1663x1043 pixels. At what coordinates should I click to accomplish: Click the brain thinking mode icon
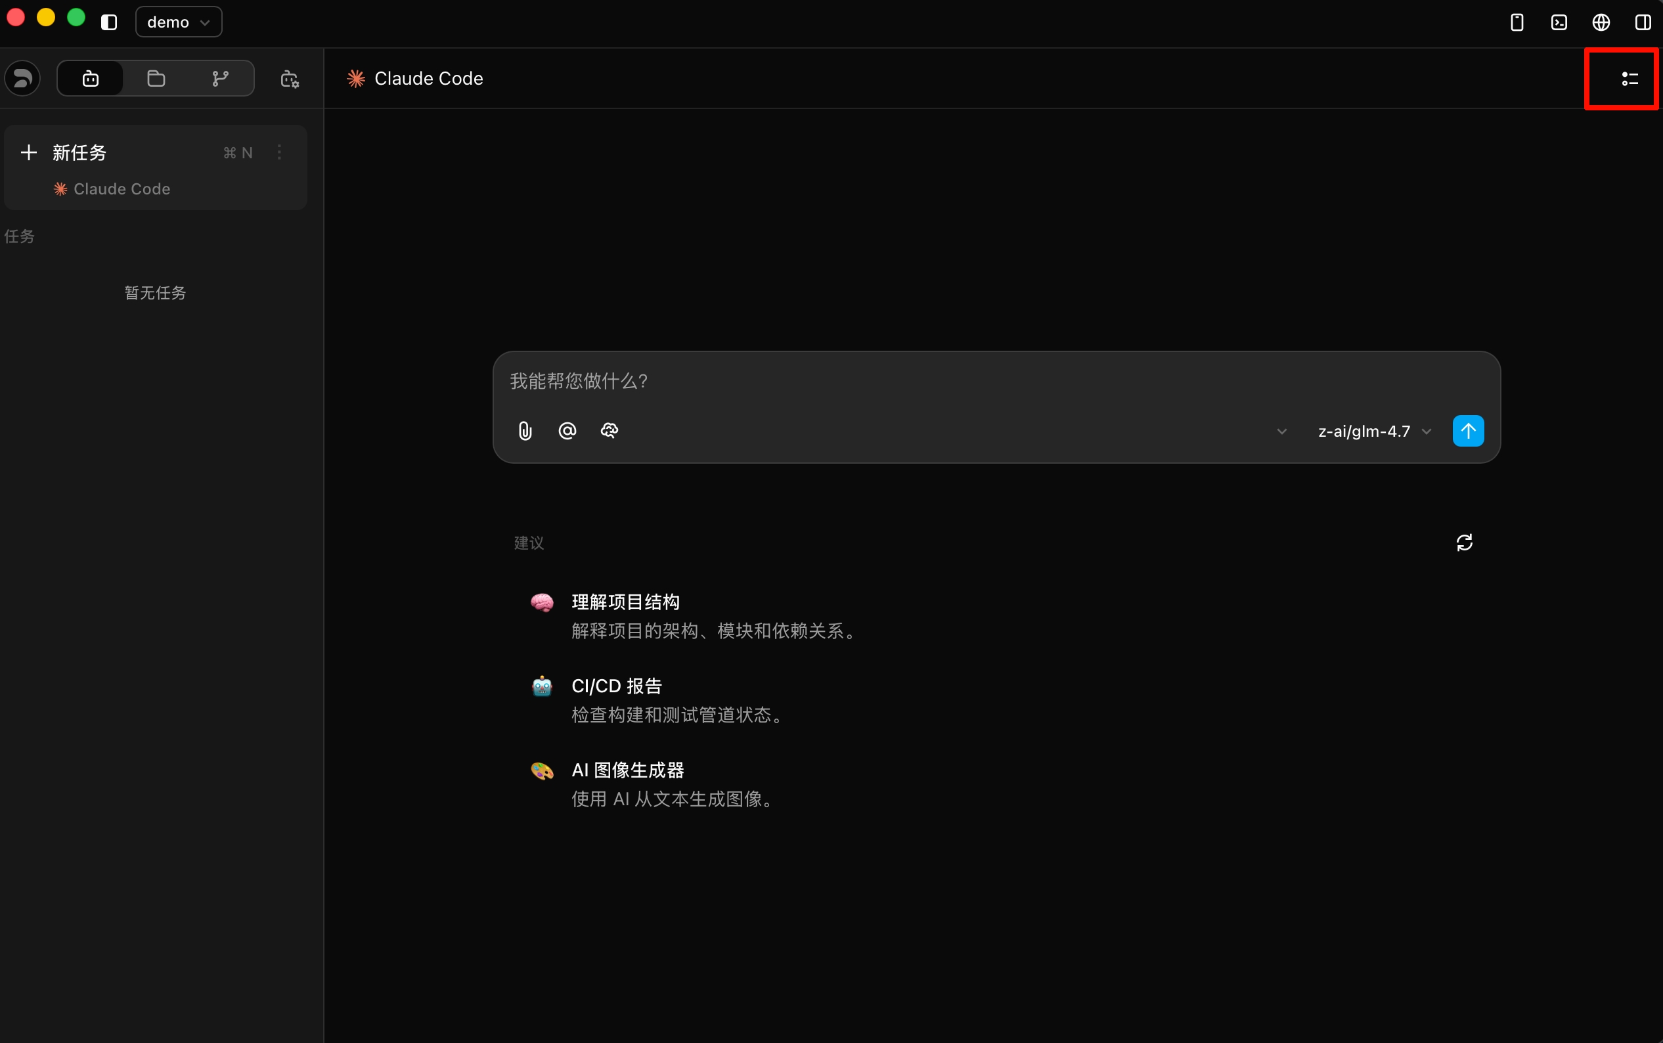[609, 431]
